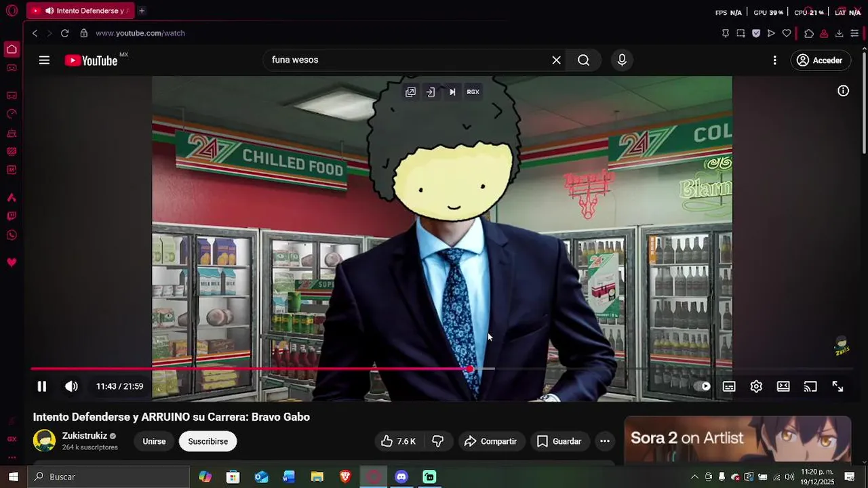868x488 pixels.
Task: Go back to the previous page
Action: [x=35, y=33]
